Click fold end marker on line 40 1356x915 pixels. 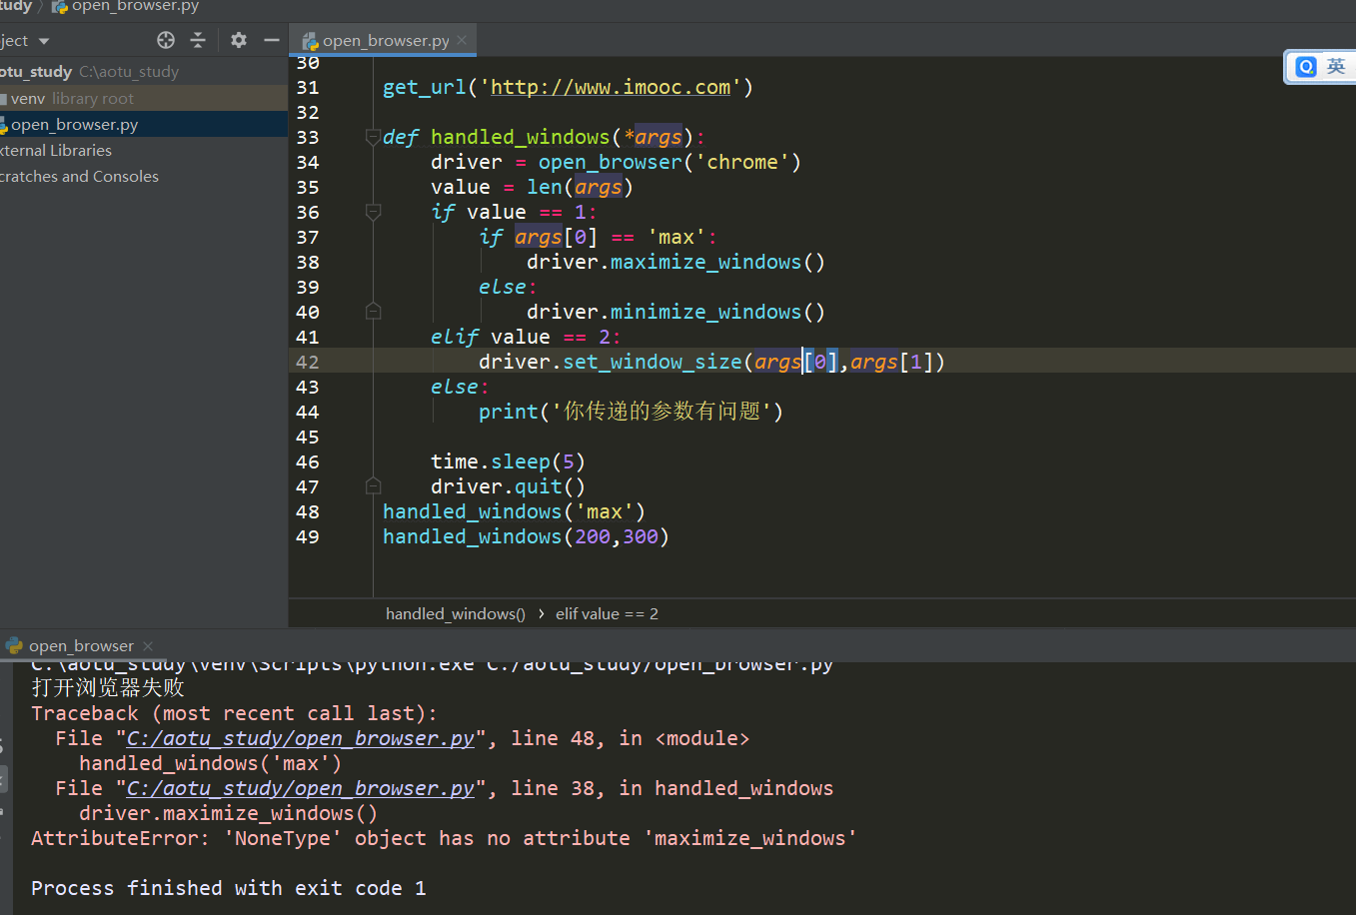pos(373,312)
